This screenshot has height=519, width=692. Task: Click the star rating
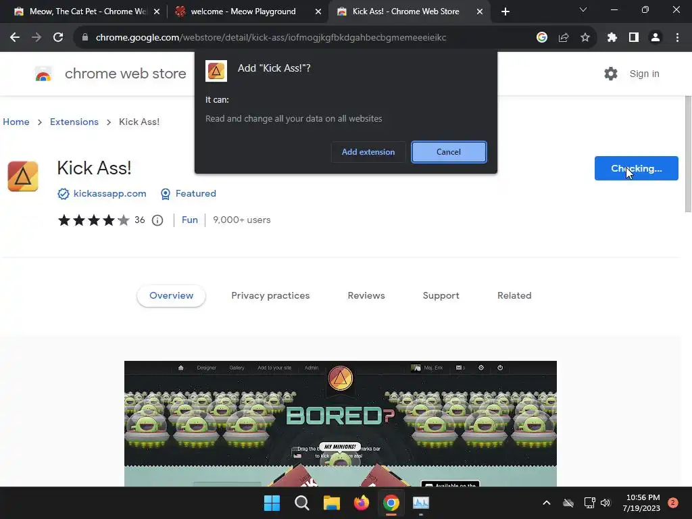click(x=93, y=220)
